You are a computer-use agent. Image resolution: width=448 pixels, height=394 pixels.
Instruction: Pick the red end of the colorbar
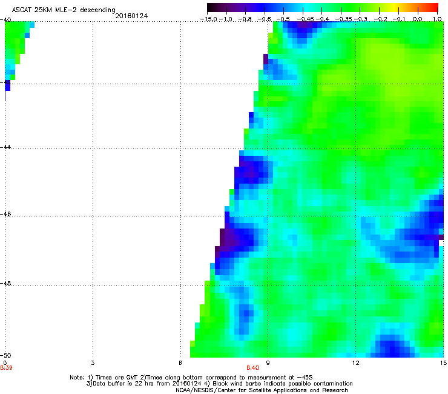pos(433,7)
